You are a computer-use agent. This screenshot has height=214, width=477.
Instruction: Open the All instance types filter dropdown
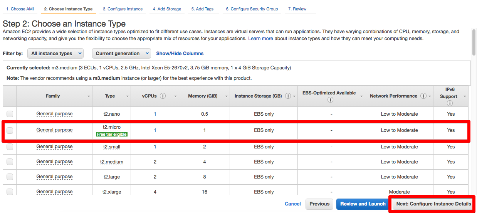click(55, 54)
